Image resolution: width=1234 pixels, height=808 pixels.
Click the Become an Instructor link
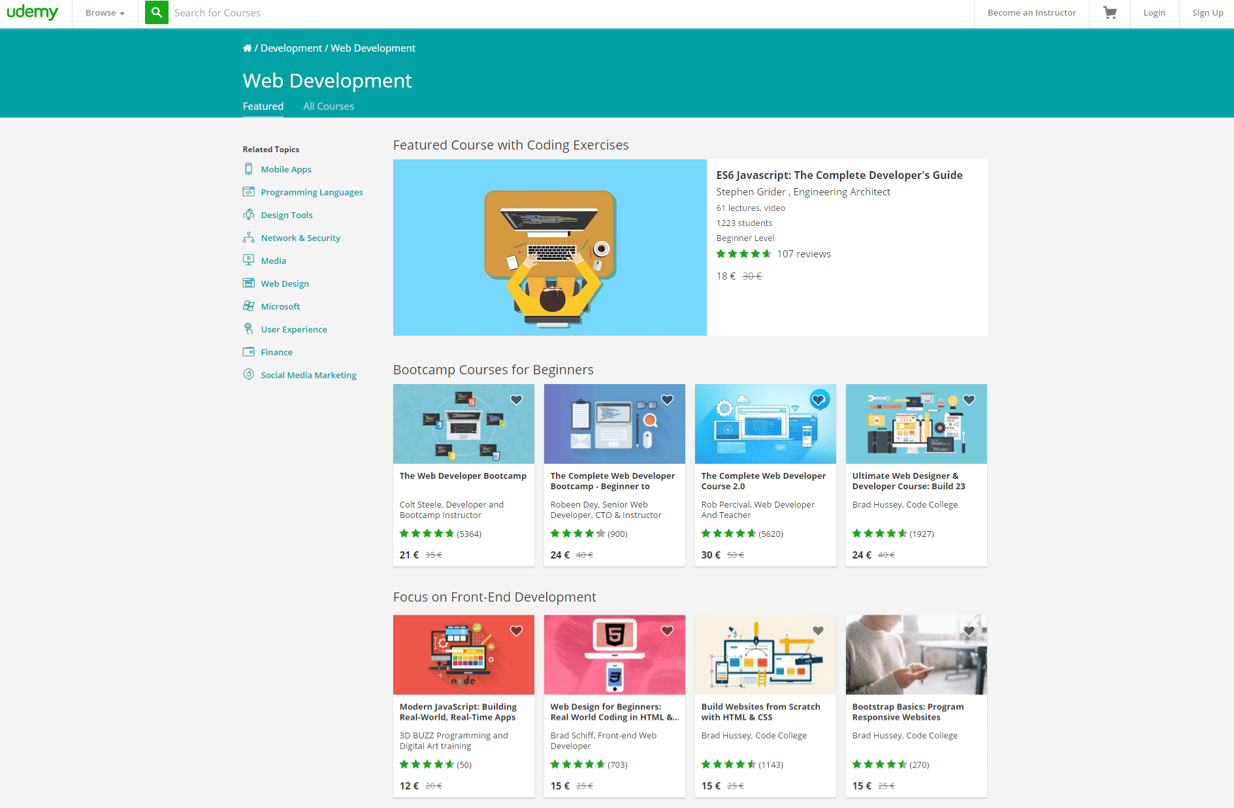click(1031, 13)
